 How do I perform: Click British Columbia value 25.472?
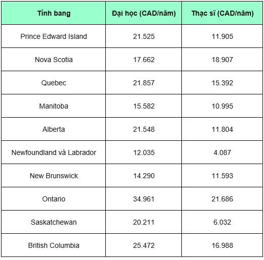(x=144, y=245)
